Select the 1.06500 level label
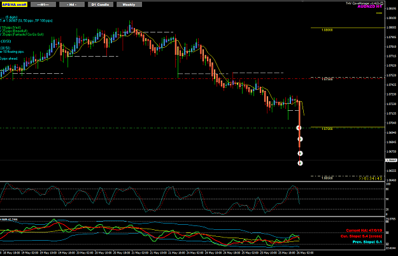This screenshot has width=398, height=256. 327,178
